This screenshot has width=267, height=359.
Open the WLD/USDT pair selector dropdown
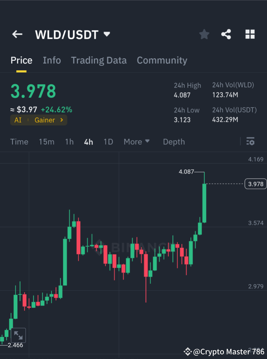[73, 34]
